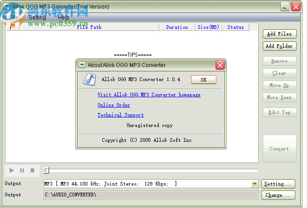This screenshot has height=208, width=307.
Task: Click the Clear button
Action: 280,73
